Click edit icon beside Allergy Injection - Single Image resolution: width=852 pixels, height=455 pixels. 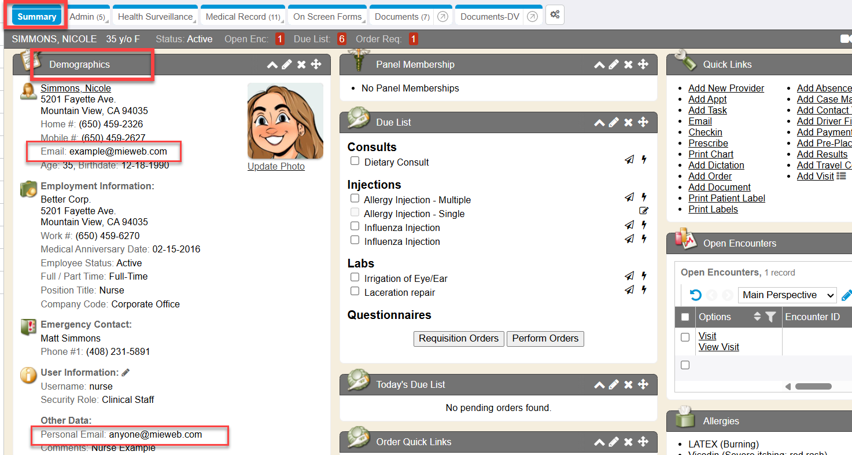tap(644, 211)
